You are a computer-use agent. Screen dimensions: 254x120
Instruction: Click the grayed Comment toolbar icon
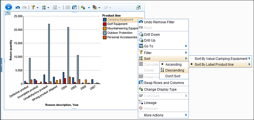(x=106, y=7)
